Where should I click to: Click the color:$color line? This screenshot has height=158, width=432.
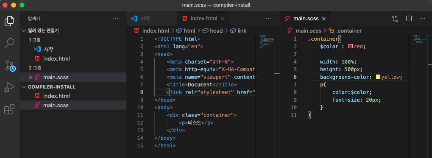(352, 92)
